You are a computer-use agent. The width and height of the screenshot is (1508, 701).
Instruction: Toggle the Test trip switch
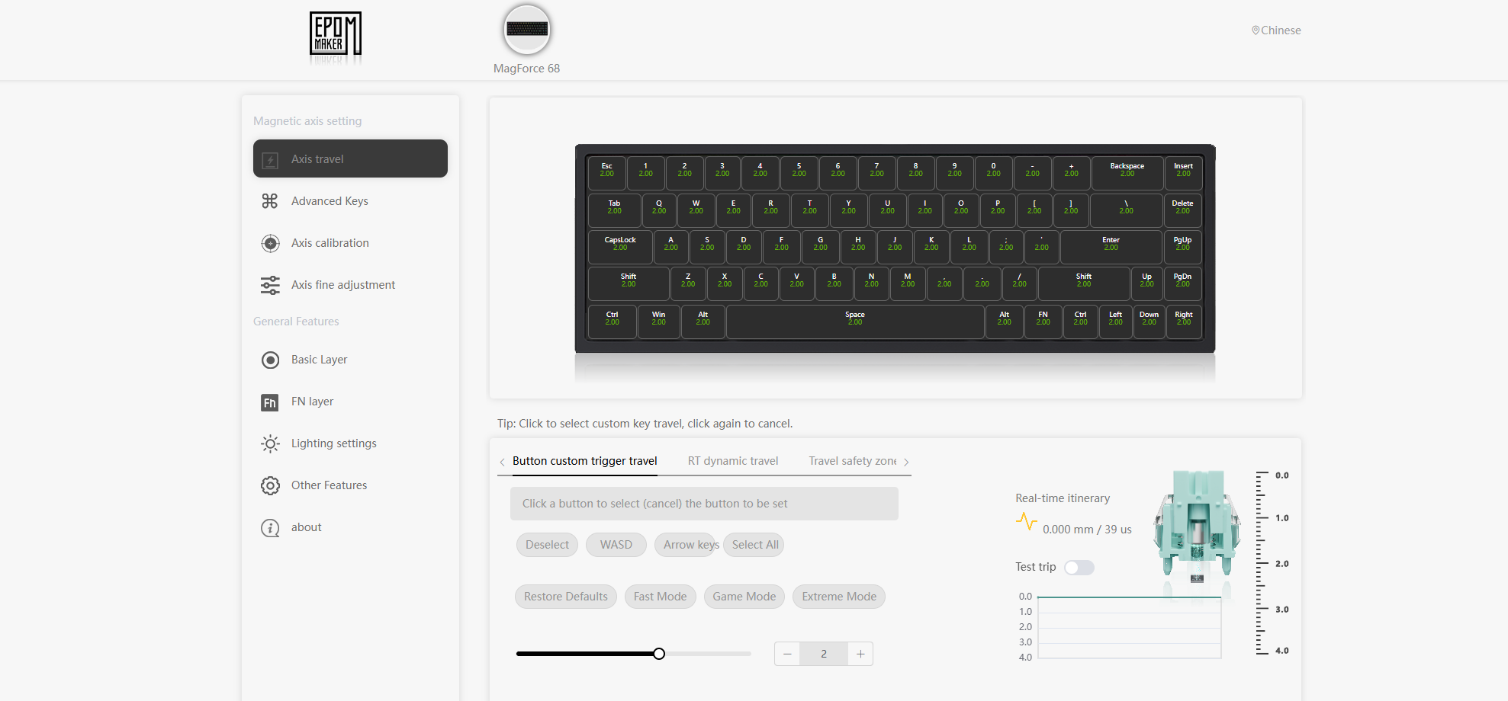click(x=1079, y=568)
